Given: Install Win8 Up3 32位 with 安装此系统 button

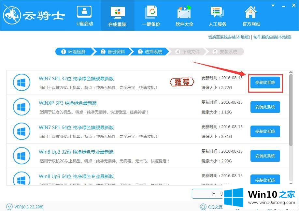Looking at the screenshot, I should coord(265,156).
